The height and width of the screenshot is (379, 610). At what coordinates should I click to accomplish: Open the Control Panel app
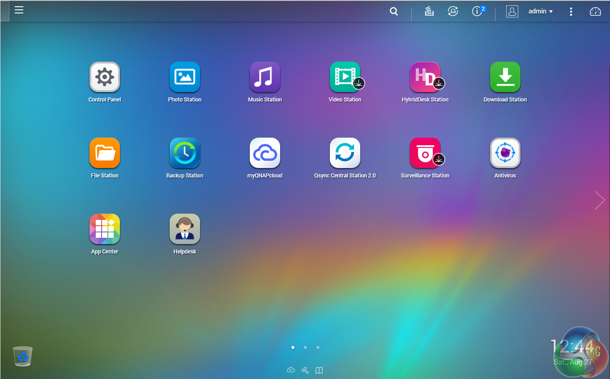pos(105,77)
